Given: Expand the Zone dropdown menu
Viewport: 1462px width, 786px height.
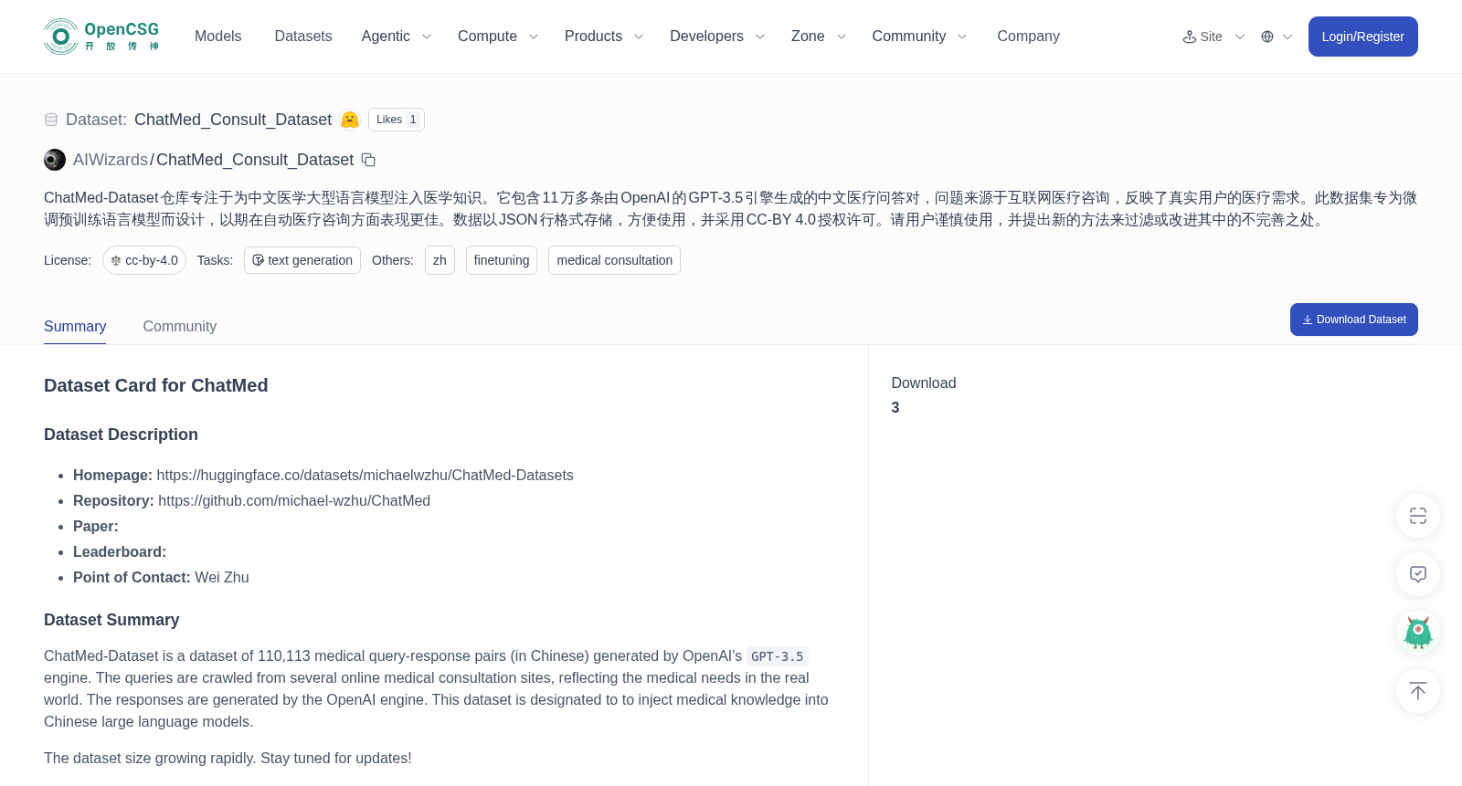Looking at the screenshot, I should point(819,37).
